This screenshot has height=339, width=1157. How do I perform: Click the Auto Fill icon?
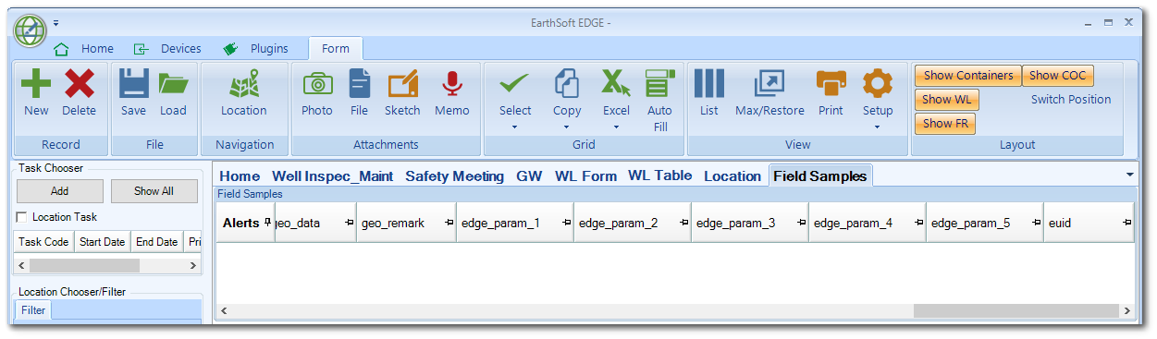coord(659,84)
